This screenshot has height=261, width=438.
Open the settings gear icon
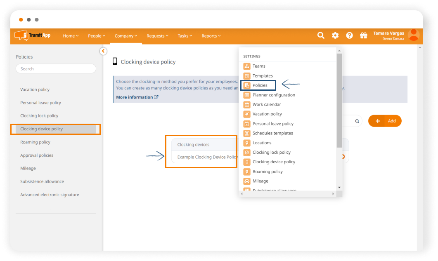tap(335, 35)
